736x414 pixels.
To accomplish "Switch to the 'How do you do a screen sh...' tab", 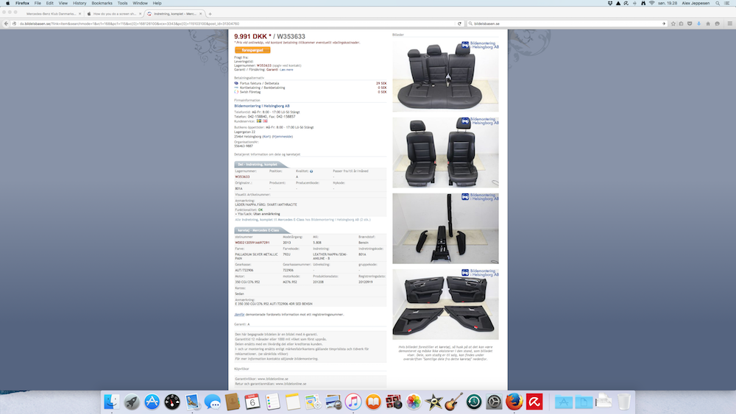I will 114,14.
